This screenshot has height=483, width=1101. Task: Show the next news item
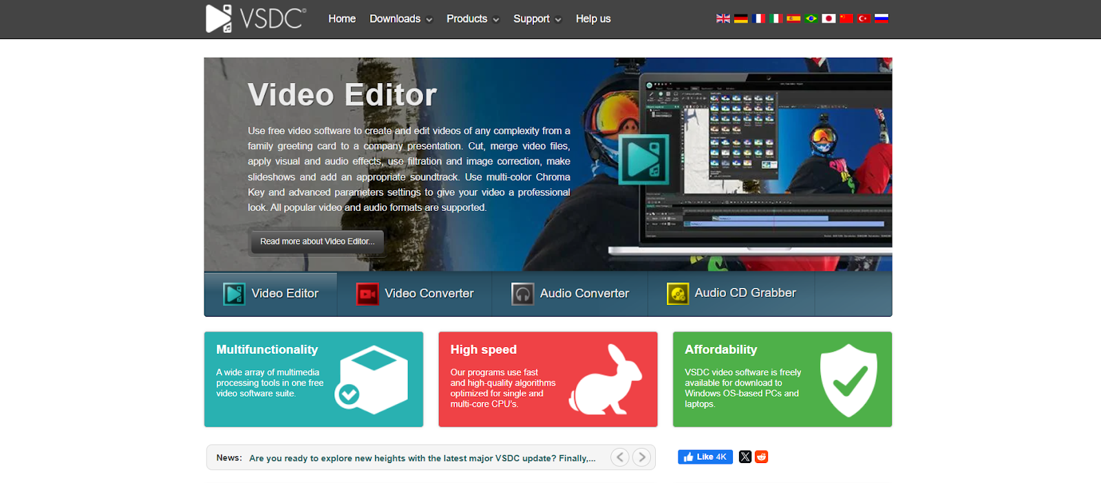coord(641,457)
